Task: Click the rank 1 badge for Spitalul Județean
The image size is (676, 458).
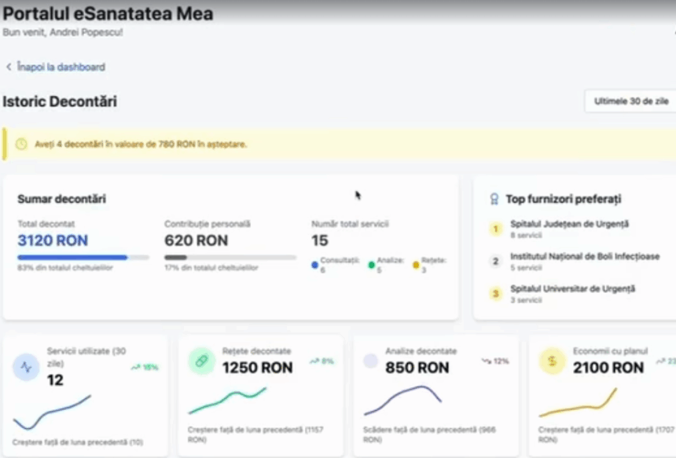Action: [495, 229]
